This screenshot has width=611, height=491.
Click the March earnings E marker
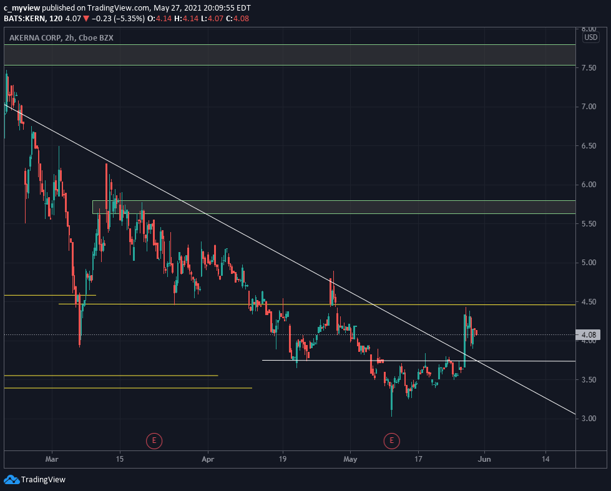tap(154, 440)
